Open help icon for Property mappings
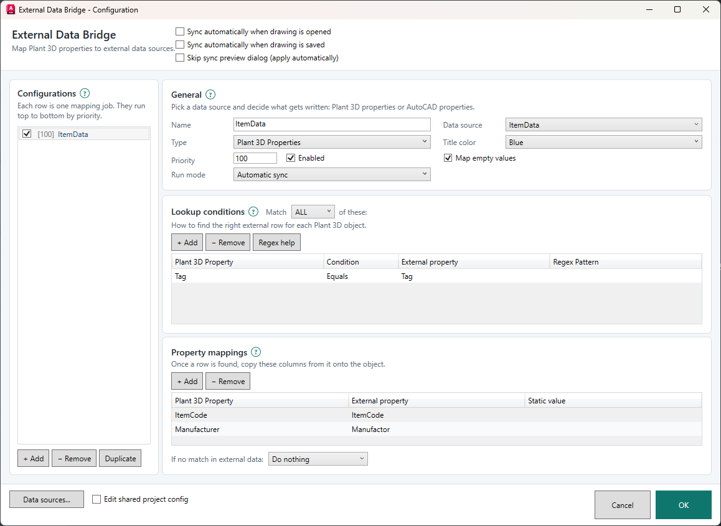The height and width of the screenshot is (526, 721). pos(256,352)
